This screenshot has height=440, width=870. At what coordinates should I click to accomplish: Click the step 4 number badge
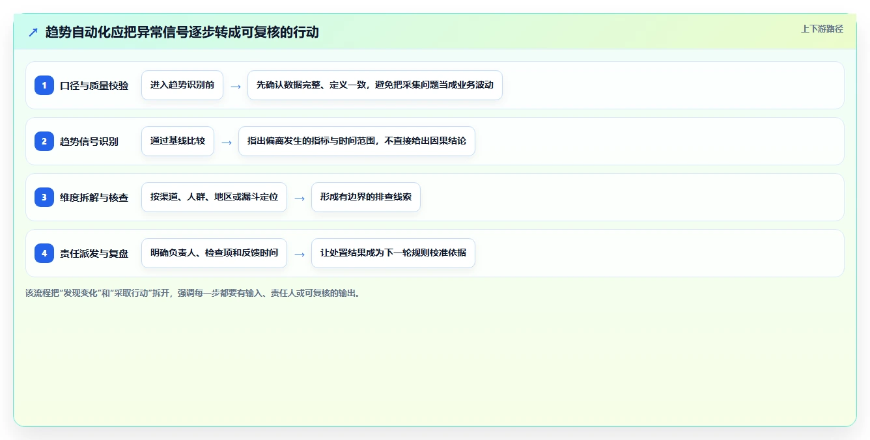44,253
